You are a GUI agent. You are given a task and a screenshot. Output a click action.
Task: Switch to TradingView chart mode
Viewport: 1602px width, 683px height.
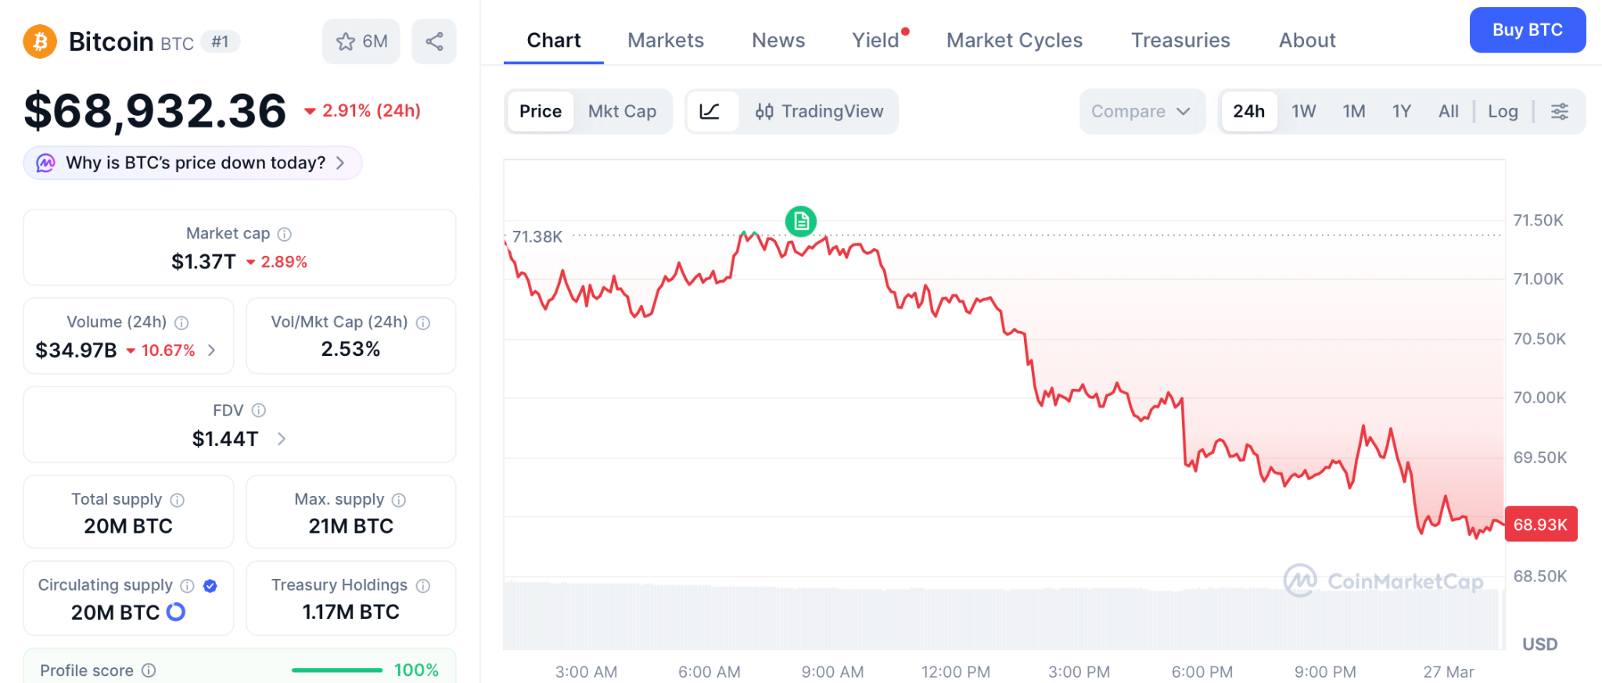tap(819, 111)
